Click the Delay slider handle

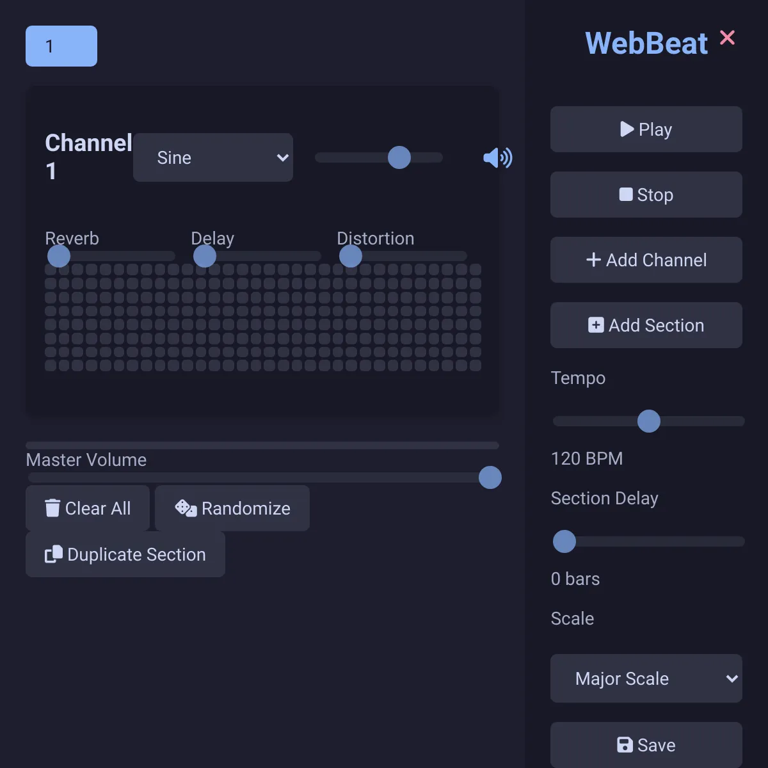point(205,256)
